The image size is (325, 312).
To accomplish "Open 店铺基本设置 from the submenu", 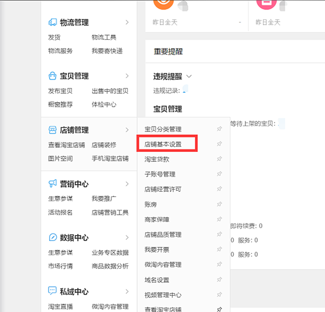I will (163, 144).
